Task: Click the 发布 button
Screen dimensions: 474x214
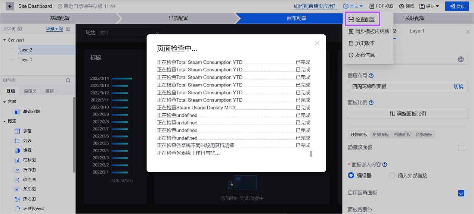Action: [456, 6]
